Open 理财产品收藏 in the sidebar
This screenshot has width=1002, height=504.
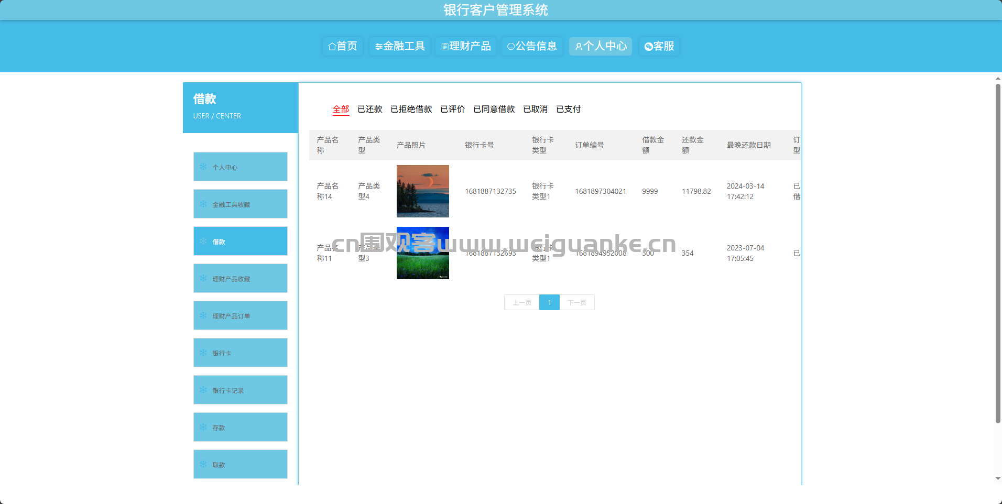241,278
